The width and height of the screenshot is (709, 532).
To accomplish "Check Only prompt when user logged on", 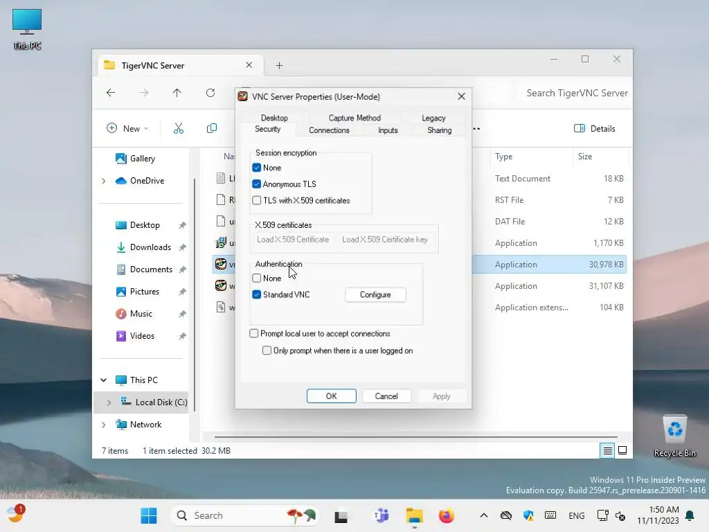I will pyautogui.click(x=267, y=351).
